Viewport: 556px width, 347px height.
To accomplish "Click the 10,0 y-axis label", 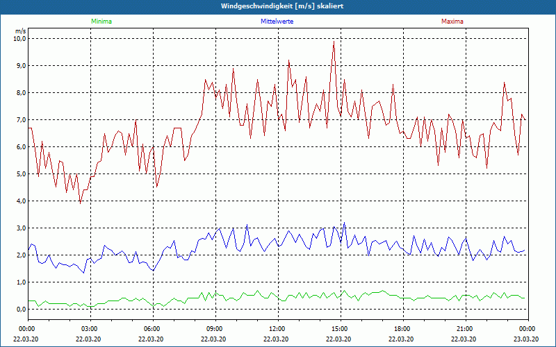I will [x=19, y=39].
